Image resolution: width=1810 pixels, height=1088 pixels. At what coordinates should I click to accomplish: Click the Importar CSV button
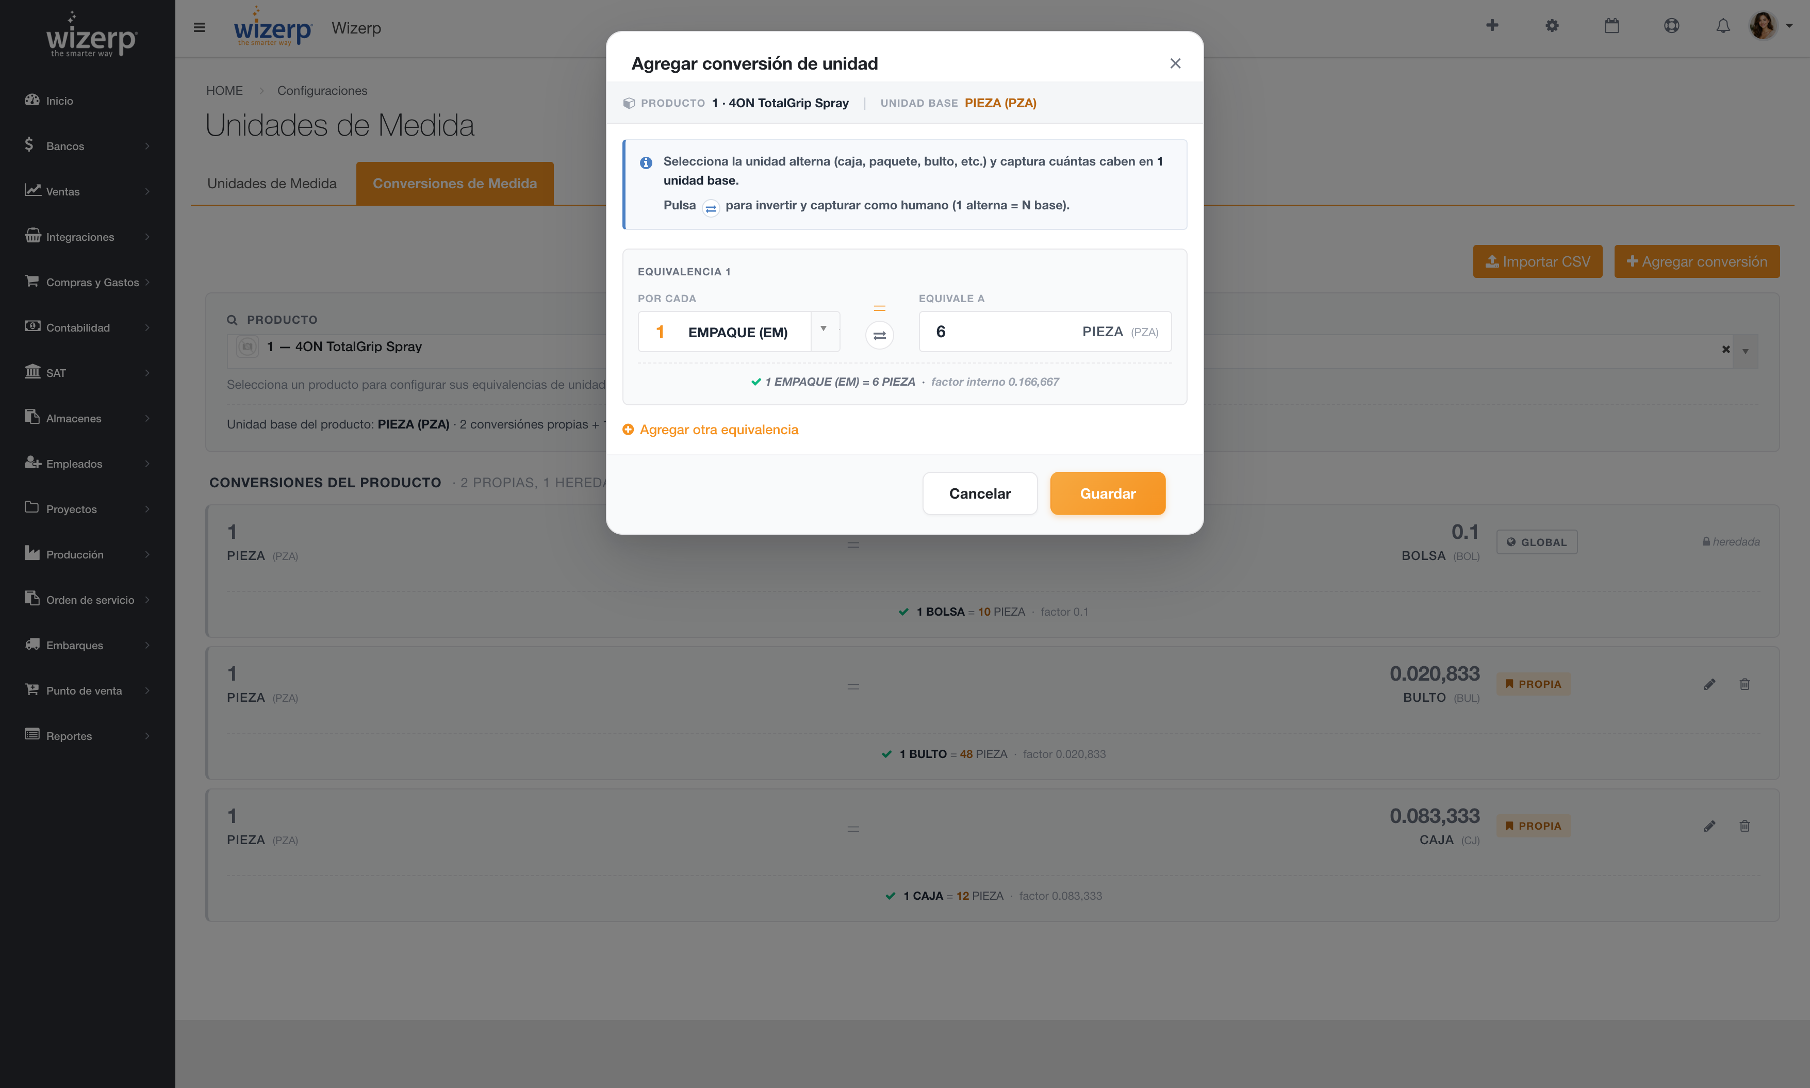pos(1537,262)
